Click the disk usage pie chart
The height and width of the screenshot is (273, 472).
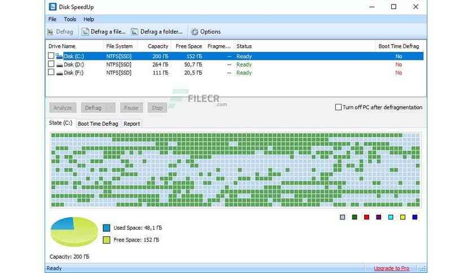click(x=74, y=231)
